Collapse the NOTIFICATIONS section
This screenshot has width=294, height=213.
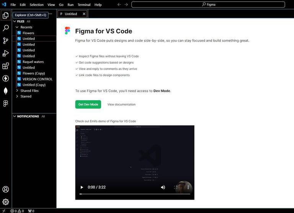point(15,116)
